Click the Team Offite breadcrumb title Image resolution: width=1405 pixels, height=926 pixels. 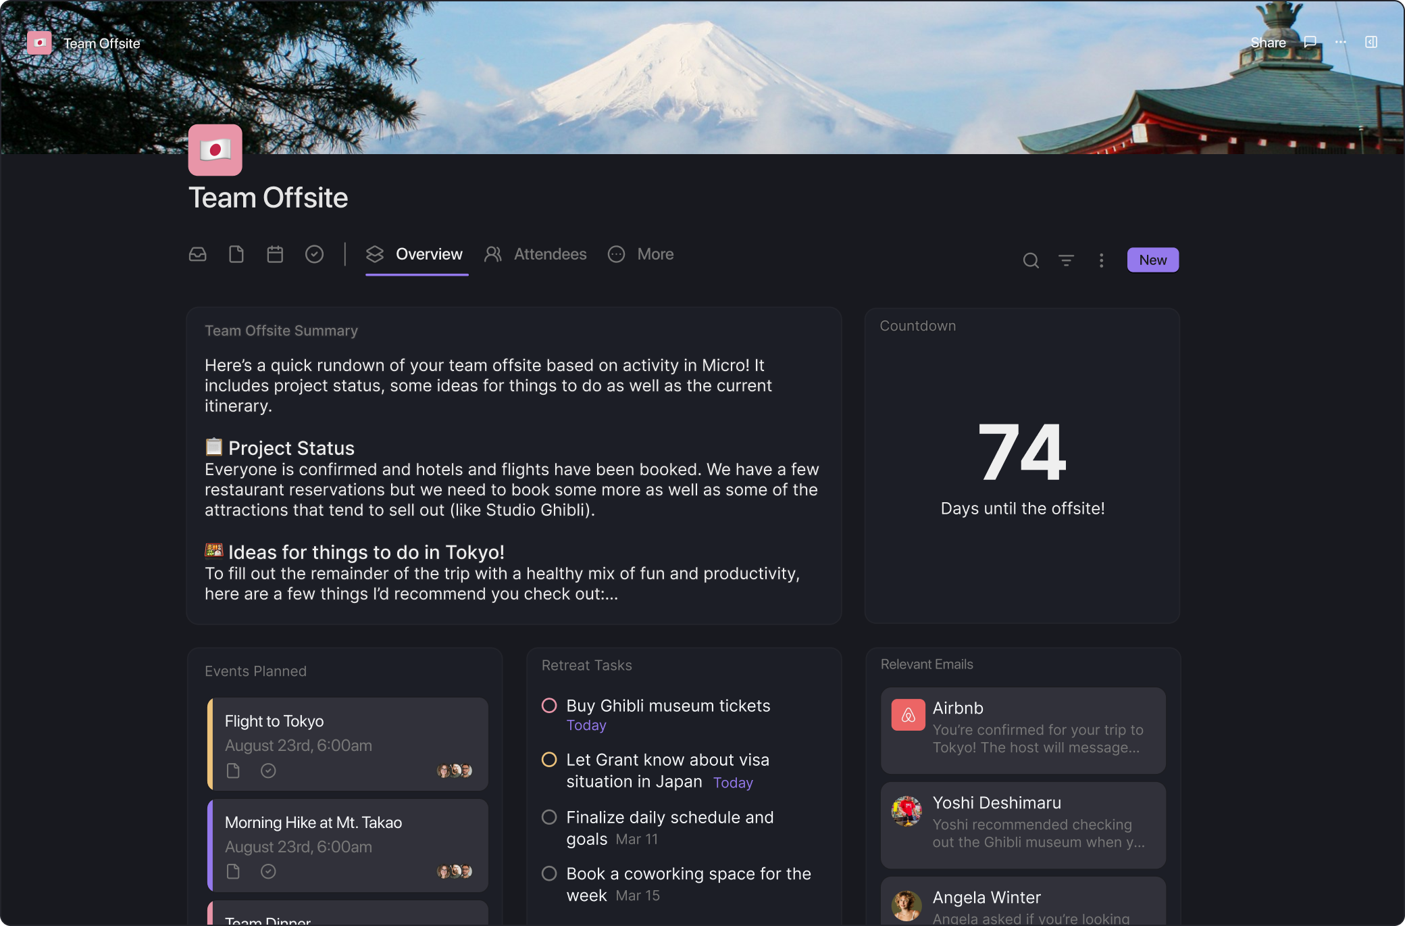102,43
